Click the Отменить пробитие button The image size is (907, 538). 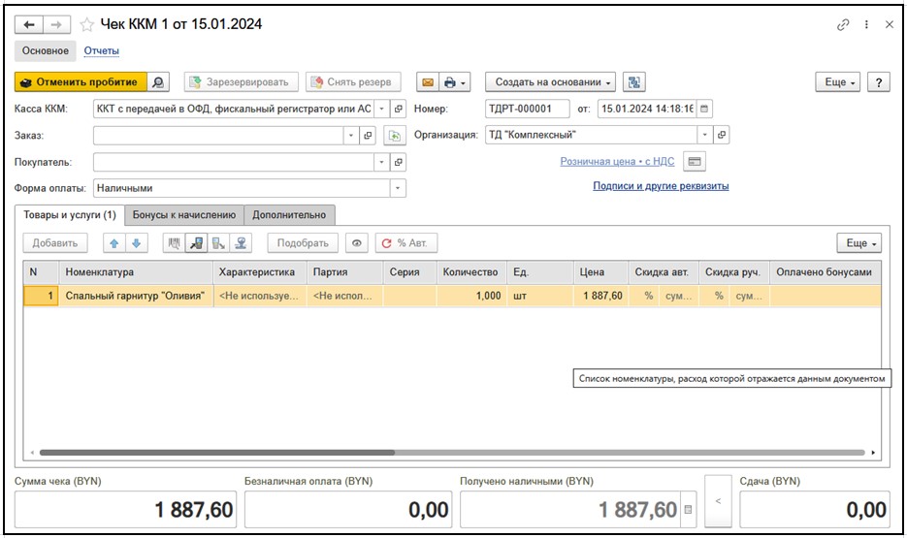pos(81,82)
